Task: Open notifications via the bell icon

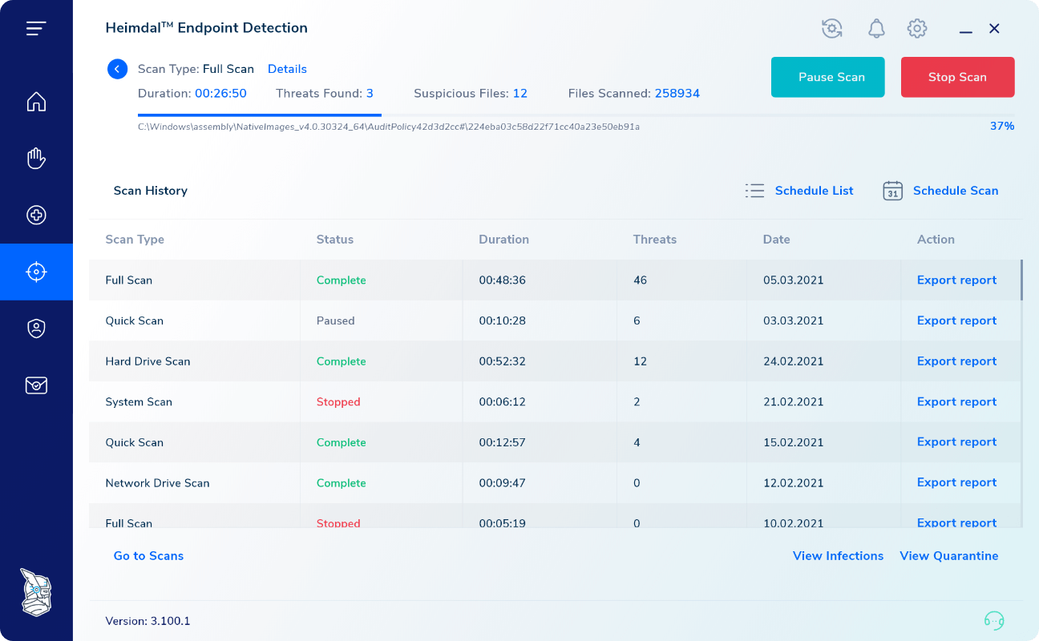Action: pos(875,28)
